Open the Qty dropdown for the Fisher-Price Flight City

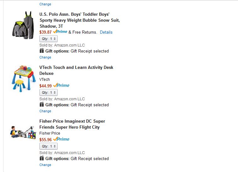pos(49,146)
